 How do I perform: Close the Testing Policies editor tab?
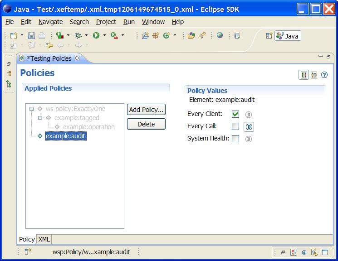click(77, 58)
